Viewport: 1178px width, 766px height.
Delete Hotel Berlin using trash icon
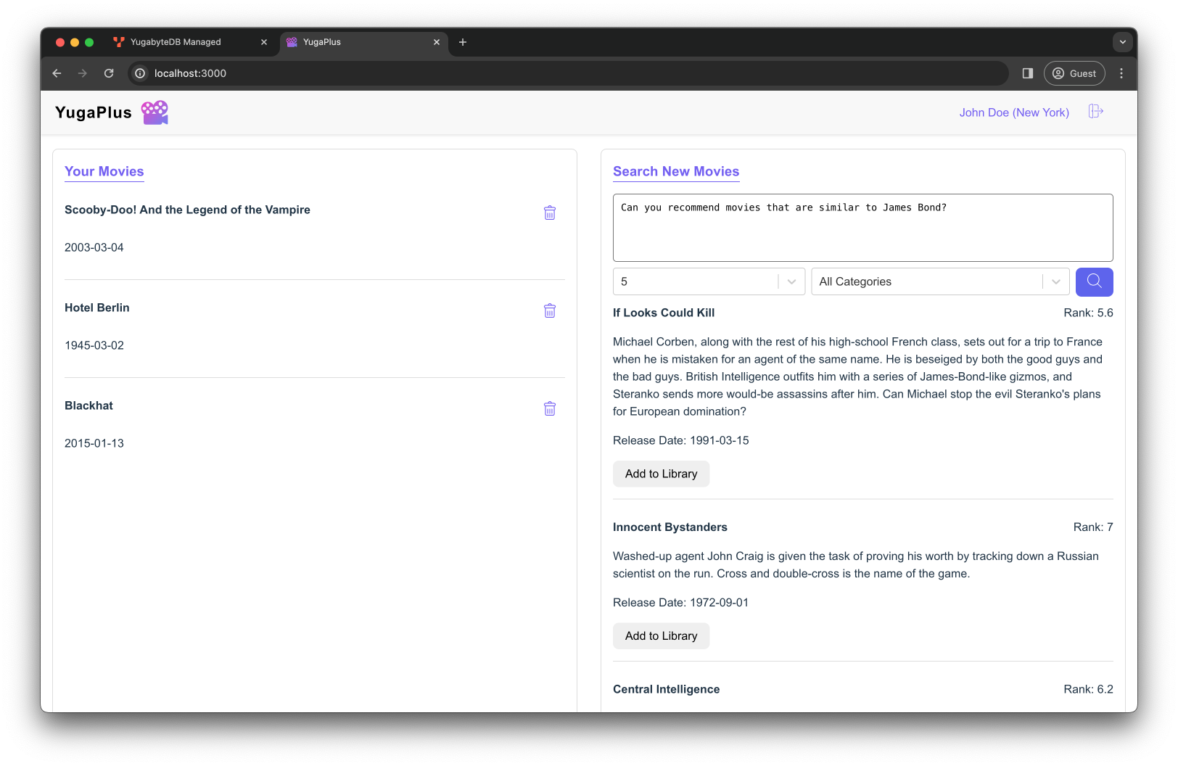click(x=549, y=310)
